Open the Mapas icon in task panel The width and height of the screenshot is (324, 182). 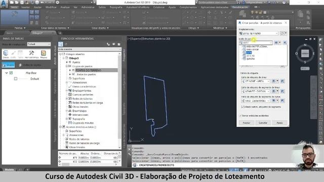[x=44, y=54]
